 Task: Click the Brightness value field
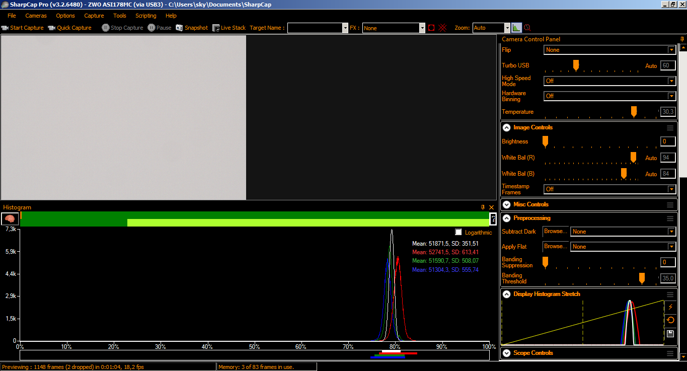click(x=668, y=141)
